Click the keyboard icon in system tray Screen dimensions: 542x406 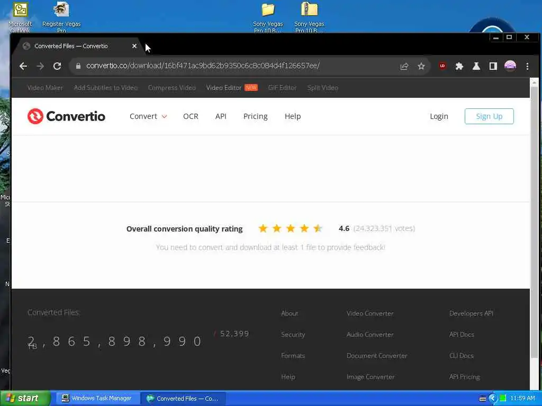[483, 399]
